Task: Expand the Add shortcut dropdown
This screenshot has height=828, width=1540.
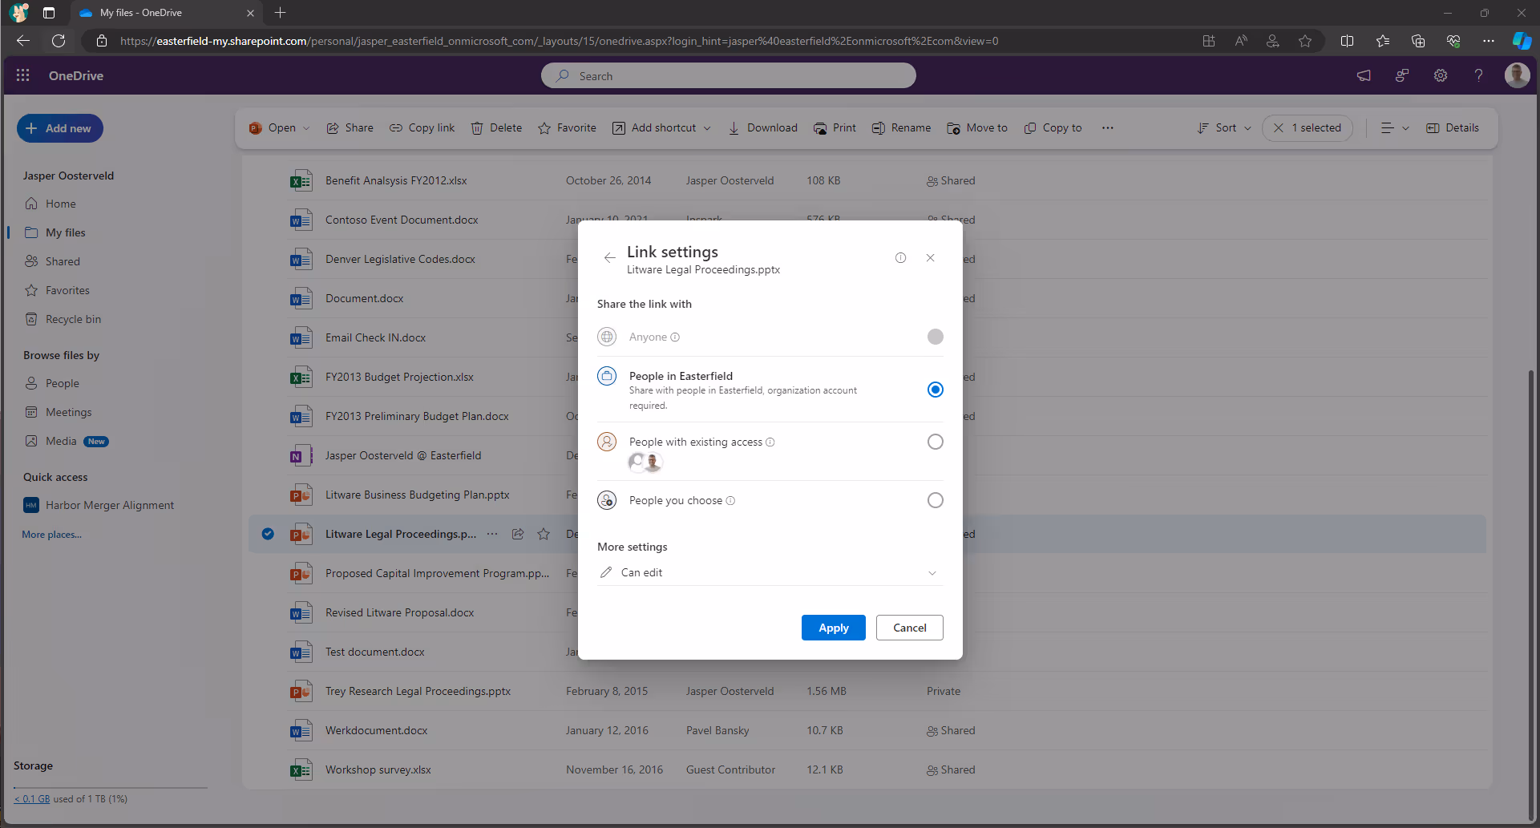Action: pyautogui.click(x=707, y=128)
